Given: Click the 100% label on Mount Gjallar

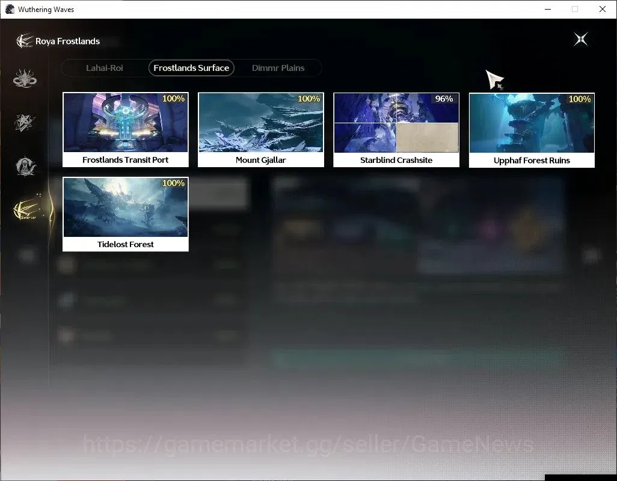Looking at the screenshot, I should pos(309,99).
